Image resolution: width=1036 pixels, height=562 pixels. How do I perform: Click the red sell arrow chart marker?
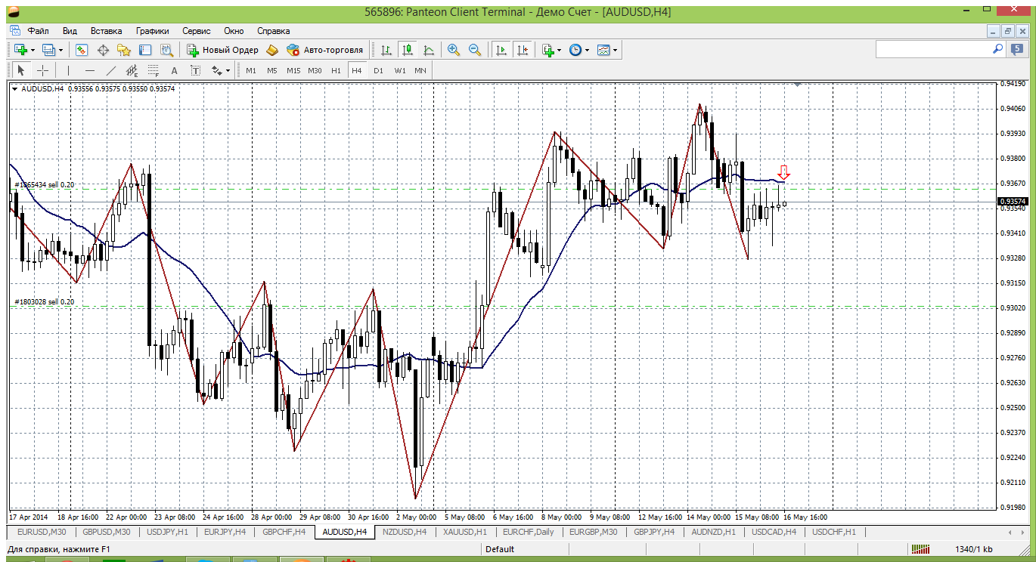(x=784, y=173)
